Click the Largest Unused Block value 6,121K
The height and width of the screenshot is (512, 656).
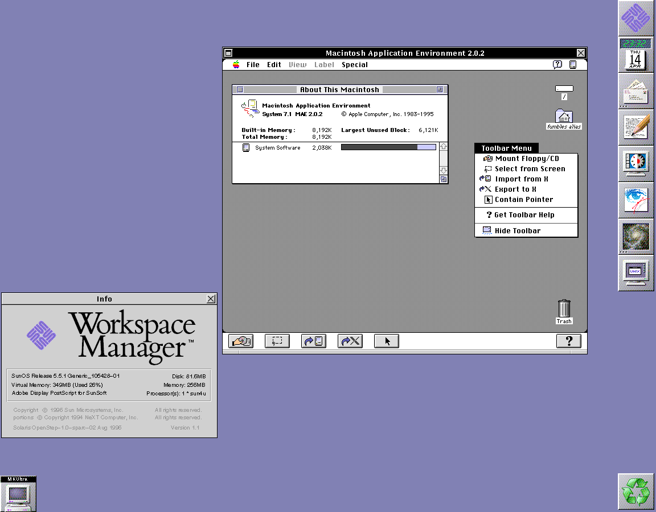pyautogui.click(x=428, y=130)
